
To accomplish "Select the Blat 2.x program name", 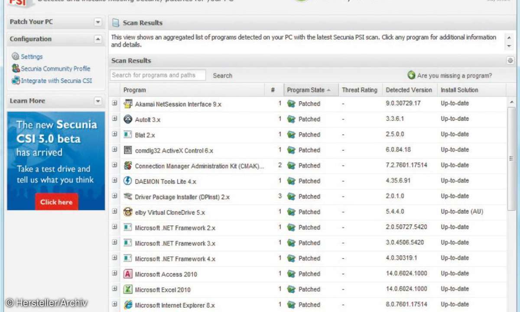I will 145,135.
